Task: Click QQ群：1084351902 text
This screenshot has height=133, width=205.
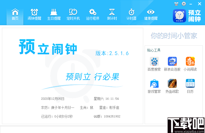Action: click(x=107, y=116)
